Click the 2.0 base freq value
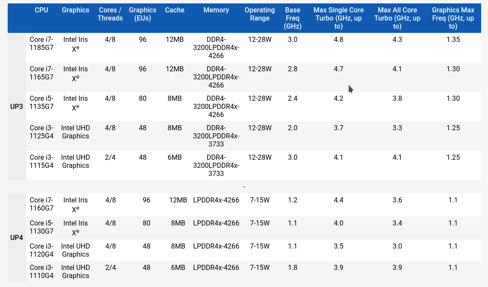 coord(293,128)
